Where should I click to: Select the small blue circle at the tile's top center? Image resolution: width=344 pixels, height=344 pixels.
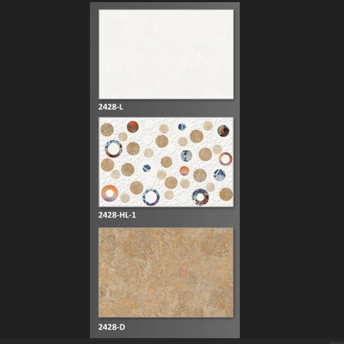(x=182, y=127)
